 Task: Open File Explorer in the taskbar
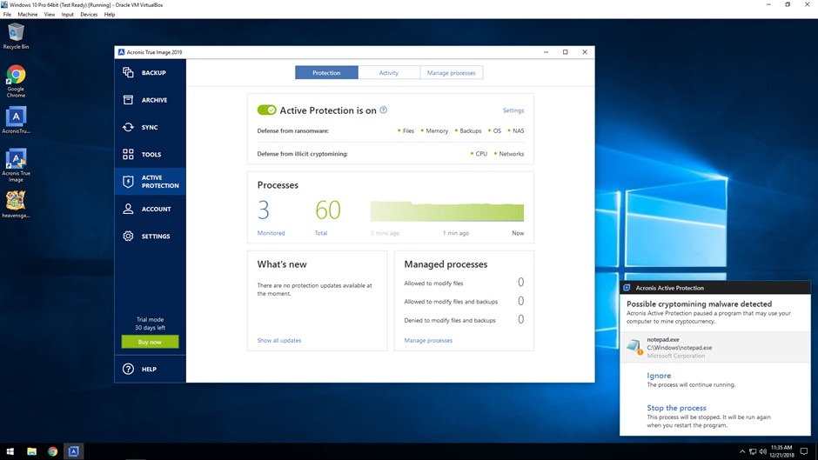coord(32,451)
